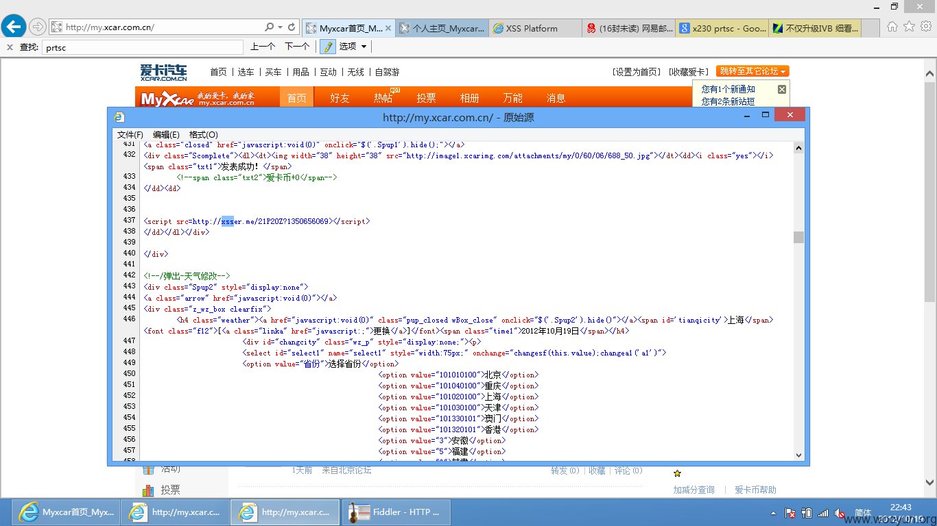Select the 热帖 tab in MyXcar bar
The height and width of the screenshot is (526, 937).
383,98
